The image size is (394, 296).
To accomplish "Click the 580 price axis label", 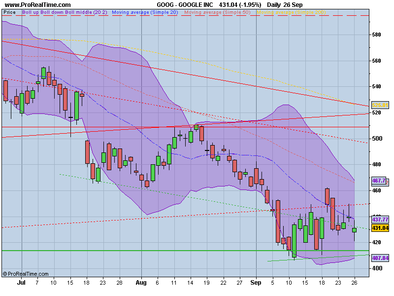I will [376, 35].
